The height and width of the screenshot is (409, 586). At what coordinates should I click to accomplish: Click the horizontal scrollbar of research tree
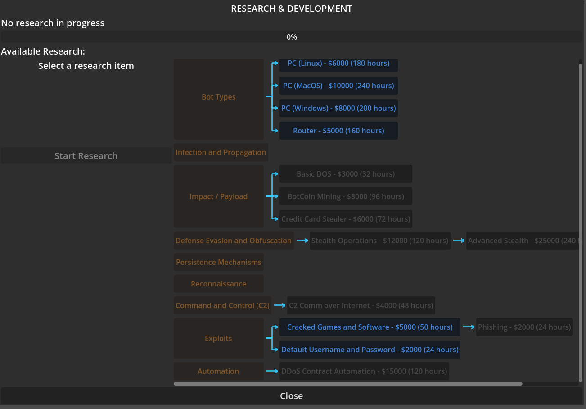348,384
